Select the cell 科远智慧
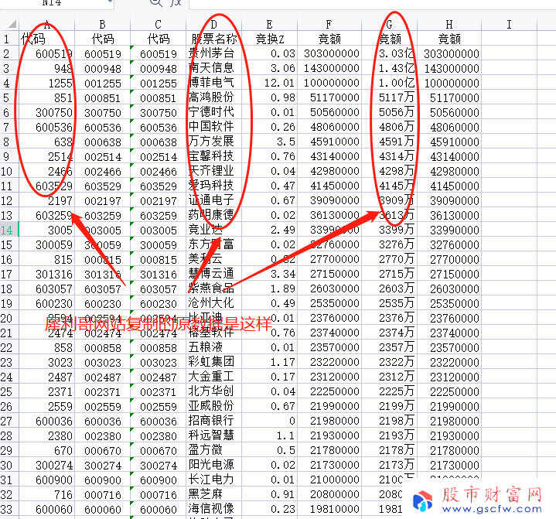Screen dimensions: 556x519 (x=214, y=435)
